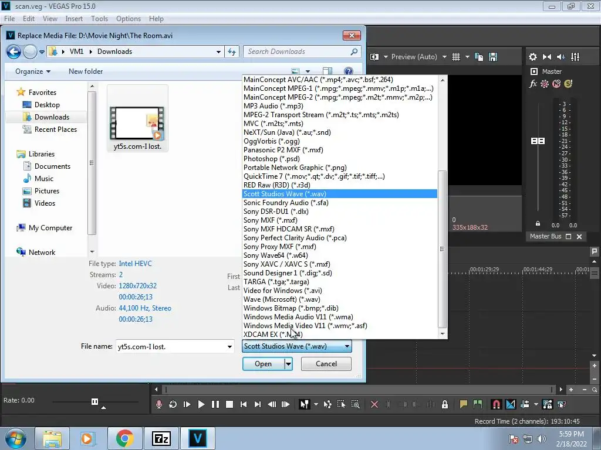Step to the previous frame
601x450 pixels.
[x=272, y=404]
